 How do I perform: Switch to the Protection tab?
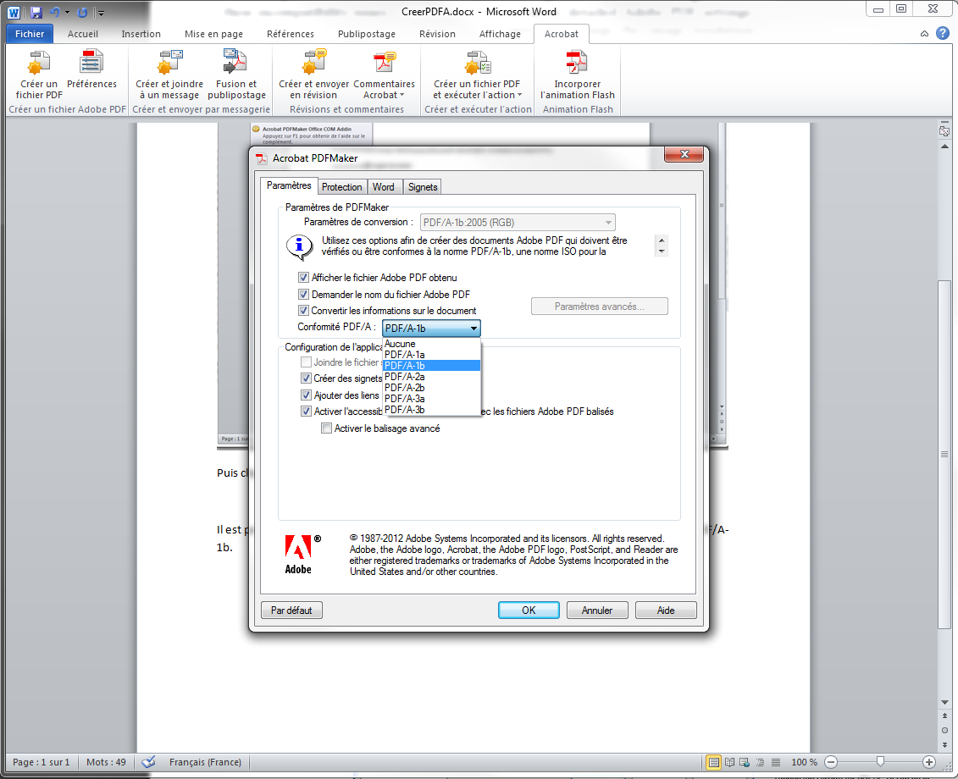[342, 187]
